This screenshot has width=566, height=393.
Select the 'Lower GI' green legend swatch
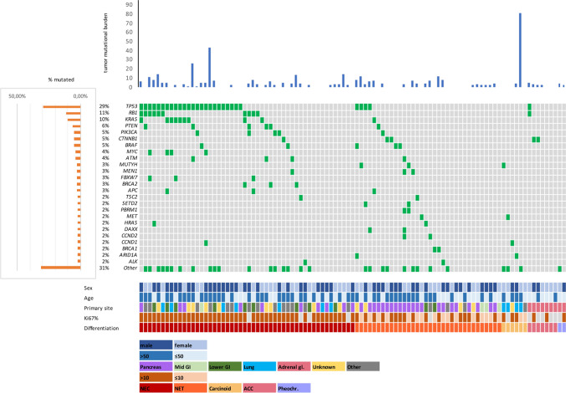[225, 366]
